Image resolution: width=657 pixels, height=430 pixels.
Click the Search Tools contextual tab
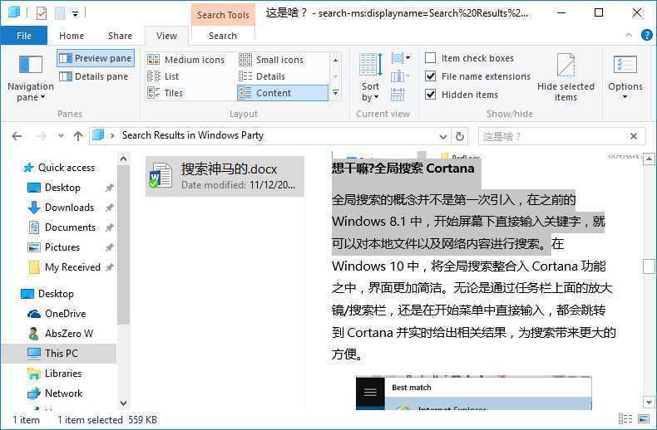pos(223,15)
